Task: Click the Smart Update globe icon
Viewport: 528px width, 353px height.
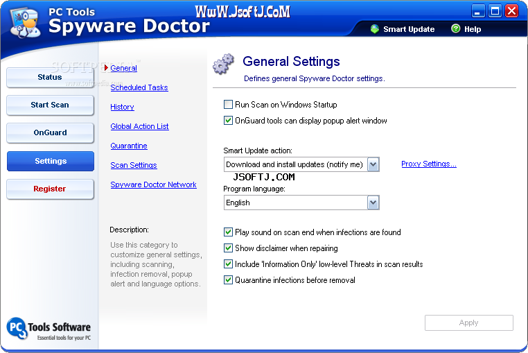Action: click(374, 29)
